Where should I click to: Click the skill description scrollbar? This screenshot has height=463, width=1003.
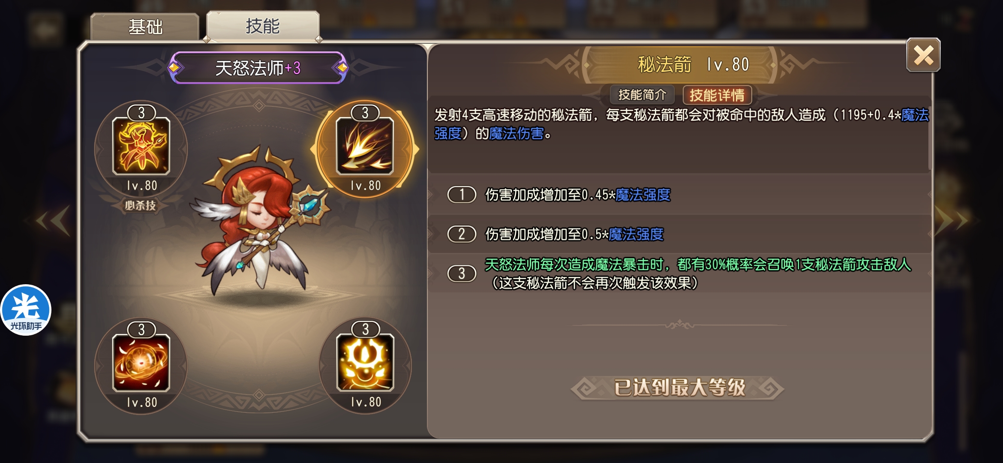coord(930,137)
